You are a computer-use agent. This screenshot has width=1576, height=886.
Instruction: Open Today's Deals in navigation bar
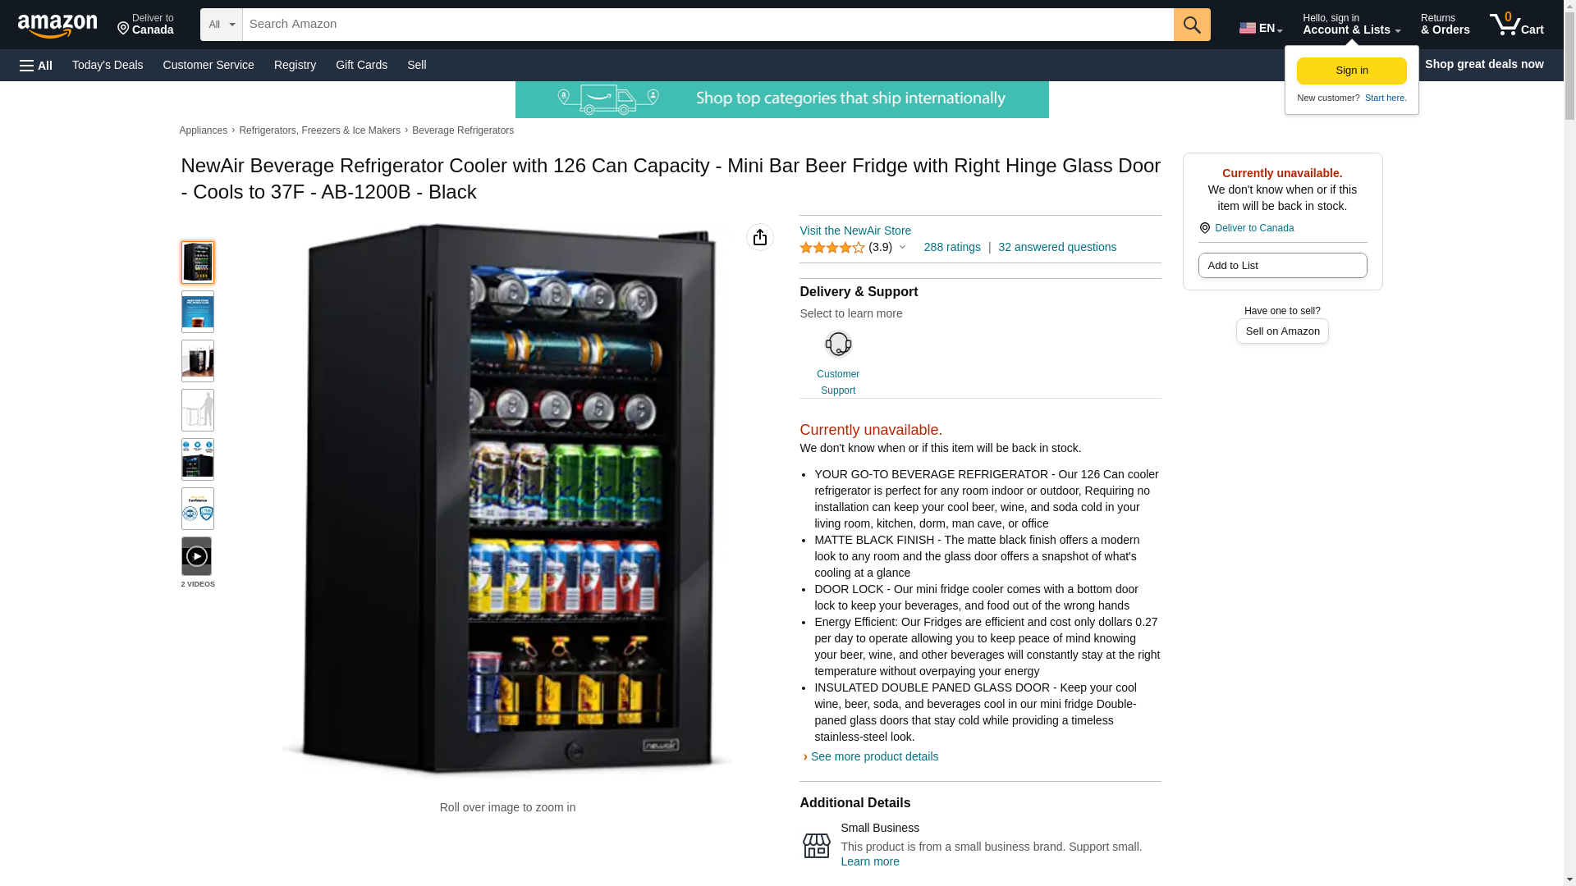click(x=108, y=65)
